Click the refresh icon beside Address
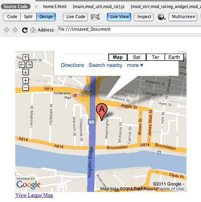201x202 pixels. click(25, 30)
